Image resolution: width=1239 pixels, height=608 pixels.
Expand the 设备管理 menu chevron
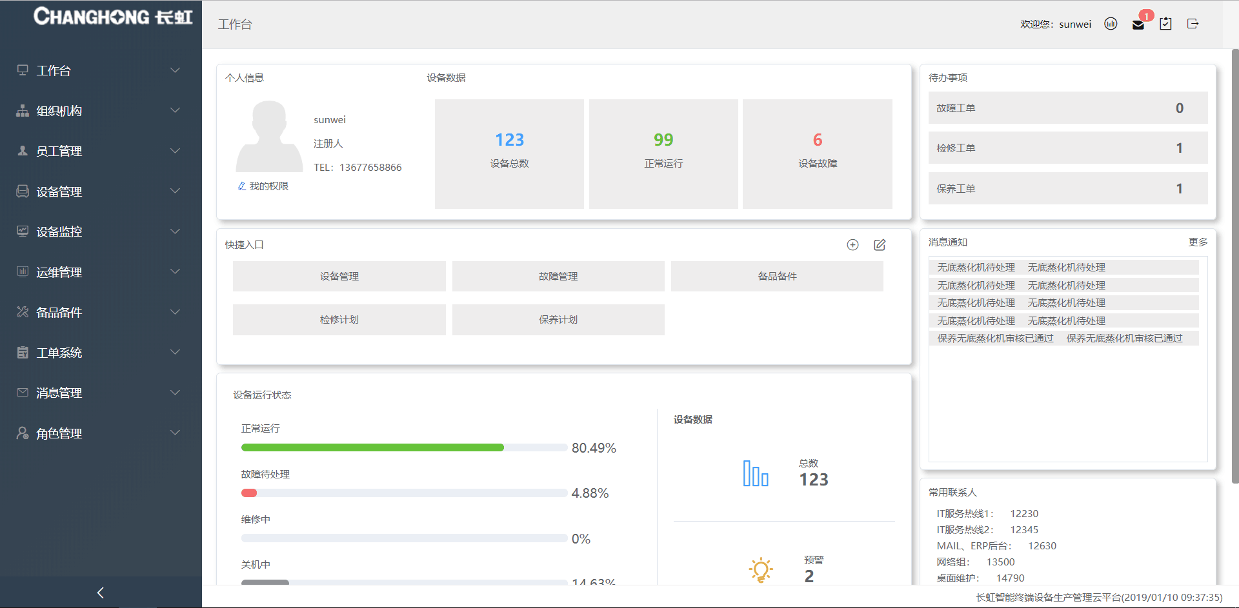click(x=175, y=191)
